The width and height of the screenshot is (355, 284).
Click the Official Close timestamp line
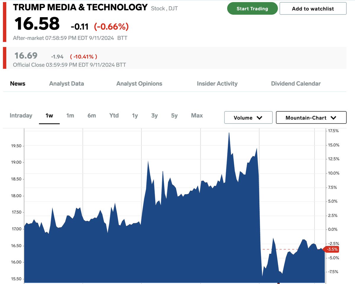(x=70, y=65)
